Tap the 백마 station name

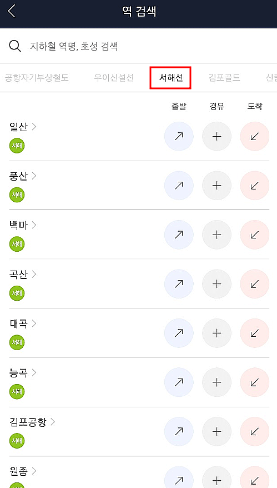[x=19, y=225]
